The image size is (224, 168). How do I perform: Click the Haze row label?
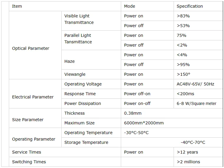coord(70,61)
